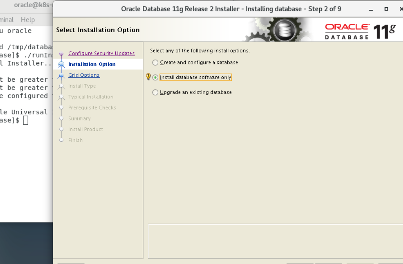Image resolution: width=403 pixels, height=264 pixels.
Task: Click the installer window title bar text
Action: 231,9
